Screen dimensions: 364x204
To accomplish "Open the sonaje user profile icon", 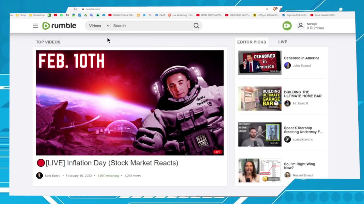I will 300,26.
